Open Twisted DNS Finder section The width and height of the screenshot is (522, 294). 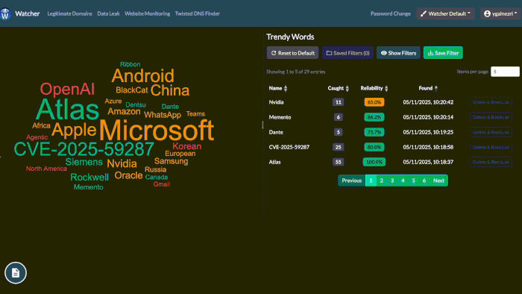pyautogui.click(x=198, y=13)
